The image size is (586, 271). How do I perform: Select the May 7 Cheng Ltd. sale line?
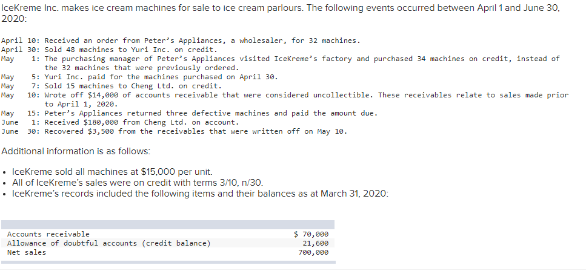(112, 86)
